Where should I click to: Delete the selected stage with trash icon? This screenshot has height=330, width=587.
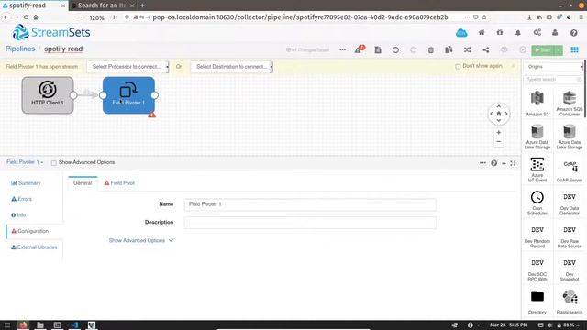[x=431, y=49]
